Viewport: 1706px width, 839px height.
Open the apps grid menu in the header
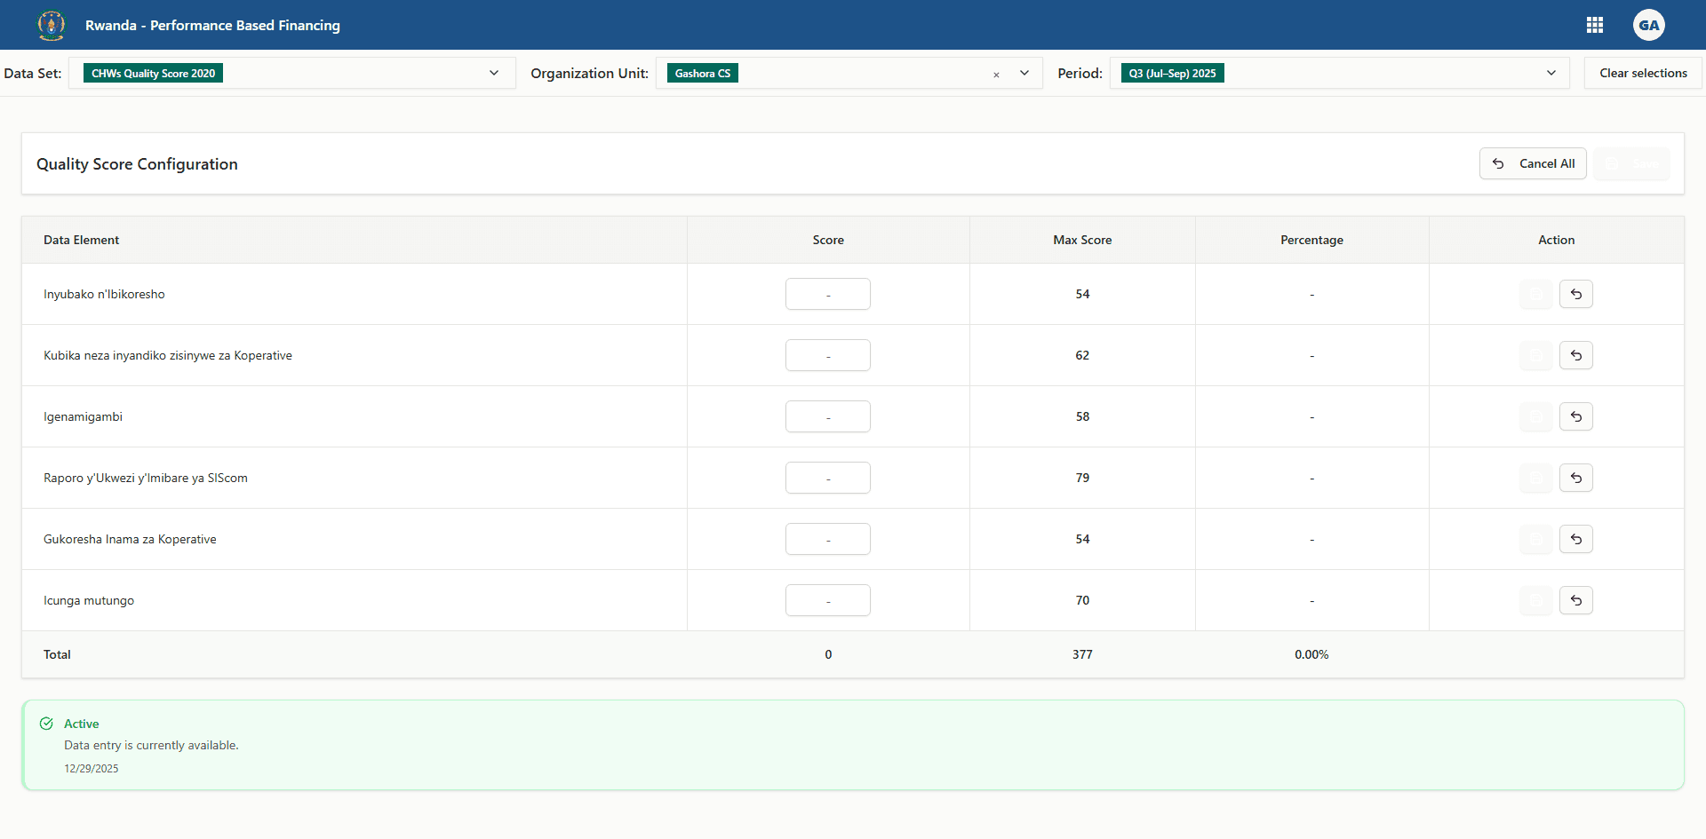point(1595,25)
